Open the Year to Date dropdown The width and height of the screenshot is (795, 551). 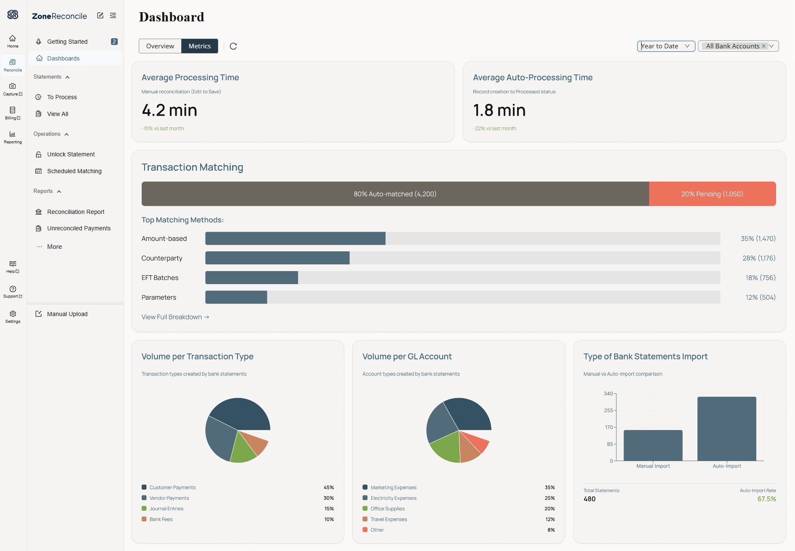pos(666,46)
